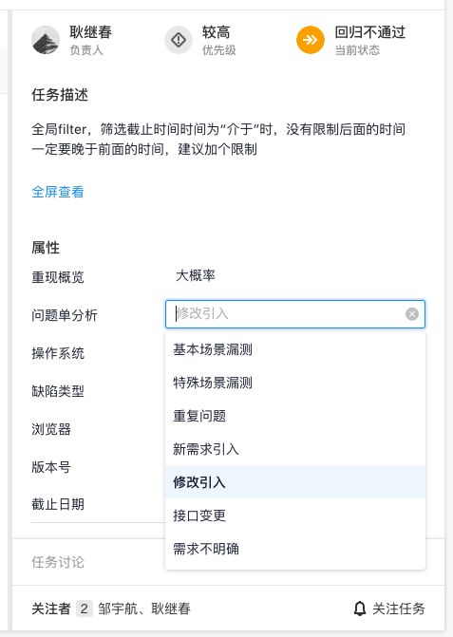The height and width of the screenshot is (637, 453).
Task: Open the 全屏查看 link
Action: (58, 192)
